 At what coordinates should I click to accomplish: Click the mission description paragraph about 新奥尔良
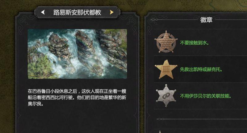77,97
